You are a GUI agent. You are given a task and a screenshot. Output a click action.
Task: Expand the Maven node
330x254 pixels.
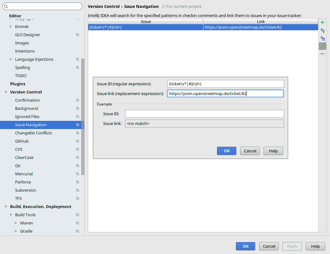16,223
